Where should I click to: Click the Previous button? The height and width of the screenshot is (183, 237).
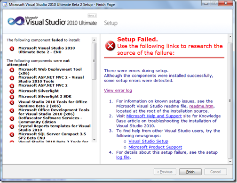165,172
